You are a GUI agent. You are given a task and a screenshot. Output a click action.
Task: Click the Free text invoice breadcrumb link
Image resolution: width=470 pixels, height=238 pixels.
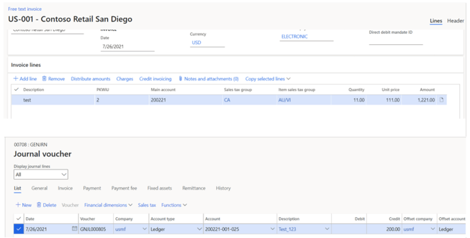click(x=25, y=9)
